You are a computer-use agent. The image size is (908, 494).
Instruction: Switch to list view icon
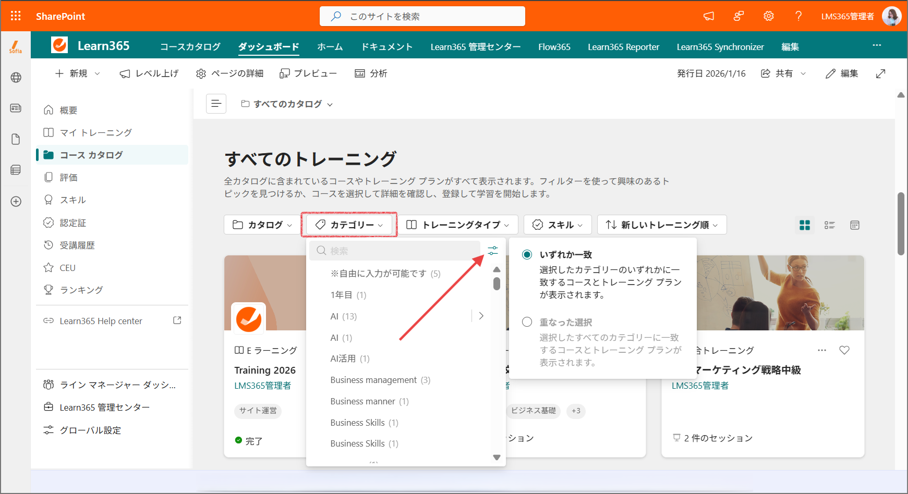pyautogui.click(x=830, y=225)
